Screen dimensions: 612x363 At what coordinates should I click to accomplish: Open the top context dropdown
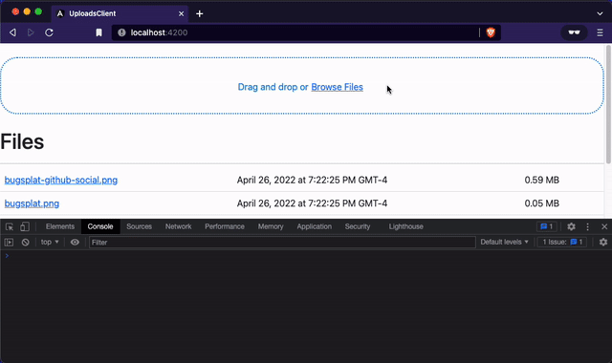[50, 242]
